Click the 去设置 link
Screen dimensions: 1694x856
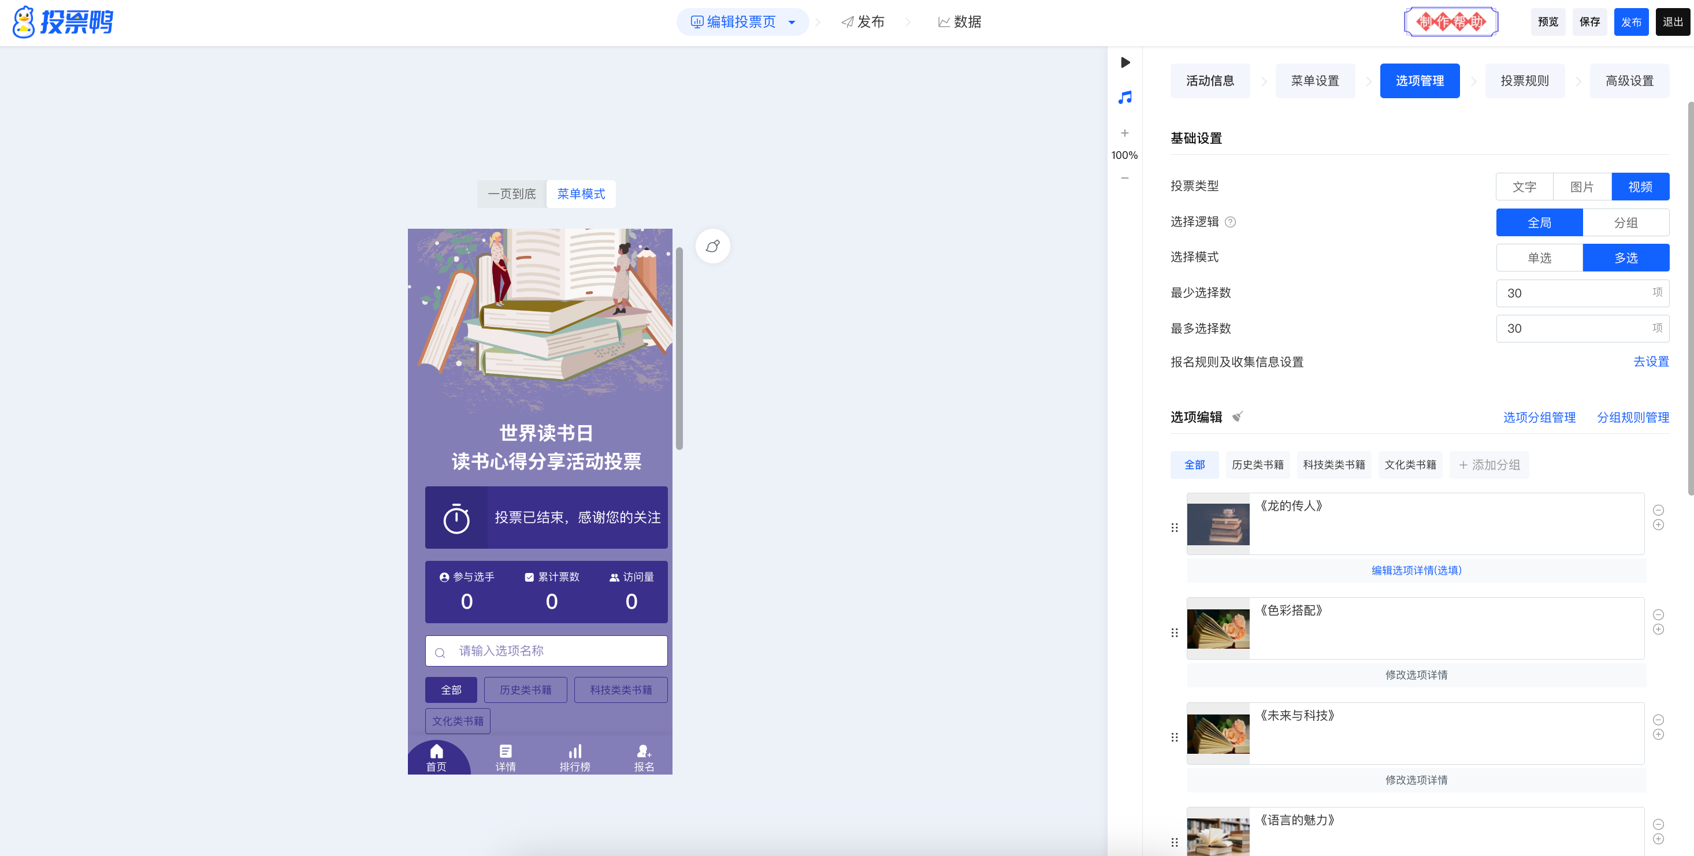pyautogui.click(x=1651, y=362)
